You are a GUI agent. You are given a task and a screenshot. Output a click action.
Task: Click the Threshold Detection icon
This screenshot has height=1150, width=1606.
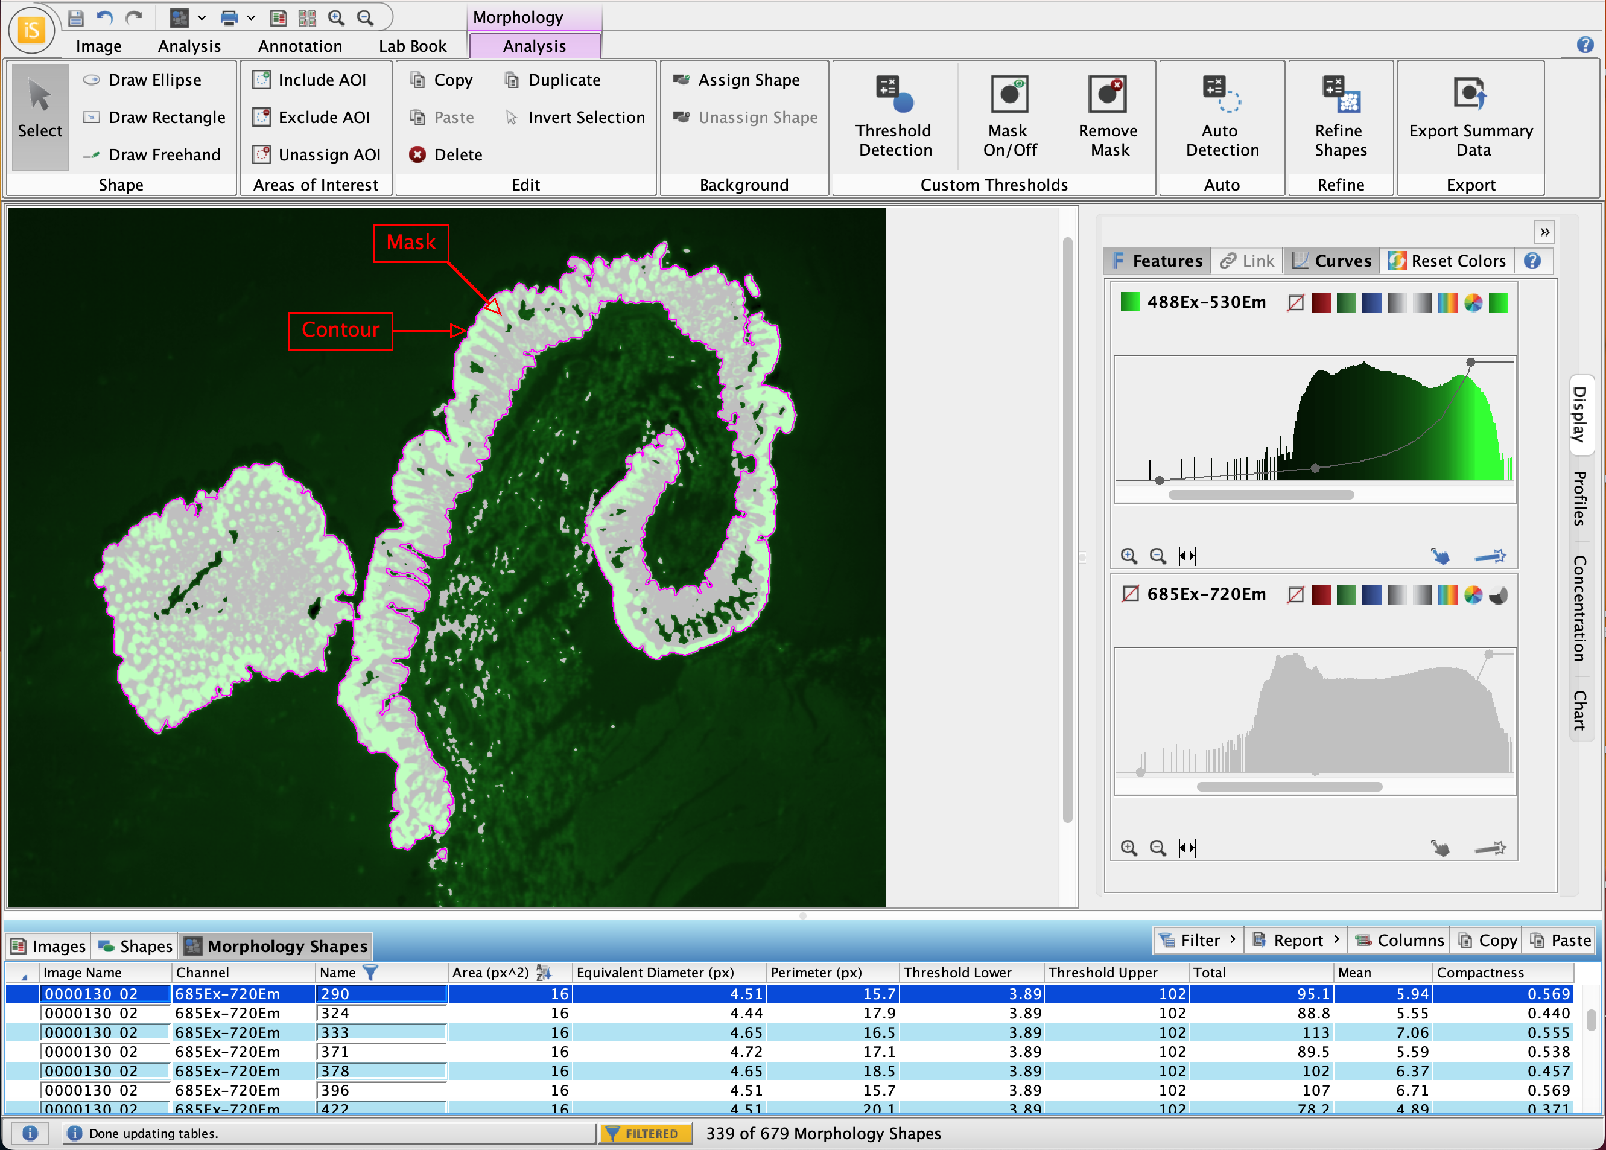(894, 94)
